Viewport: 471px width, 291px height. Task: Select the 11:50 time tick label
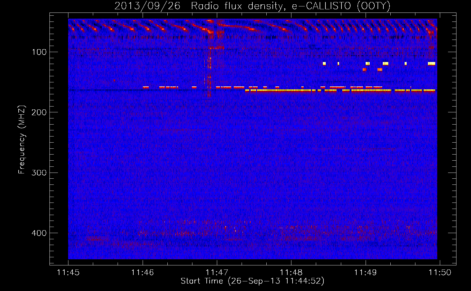(x=440, y=273)
